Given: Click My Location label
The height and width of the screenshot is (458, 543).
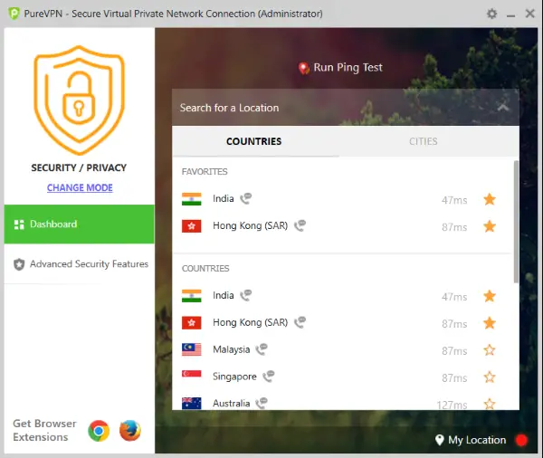Looking at the screenshot, I should [477, 440].
